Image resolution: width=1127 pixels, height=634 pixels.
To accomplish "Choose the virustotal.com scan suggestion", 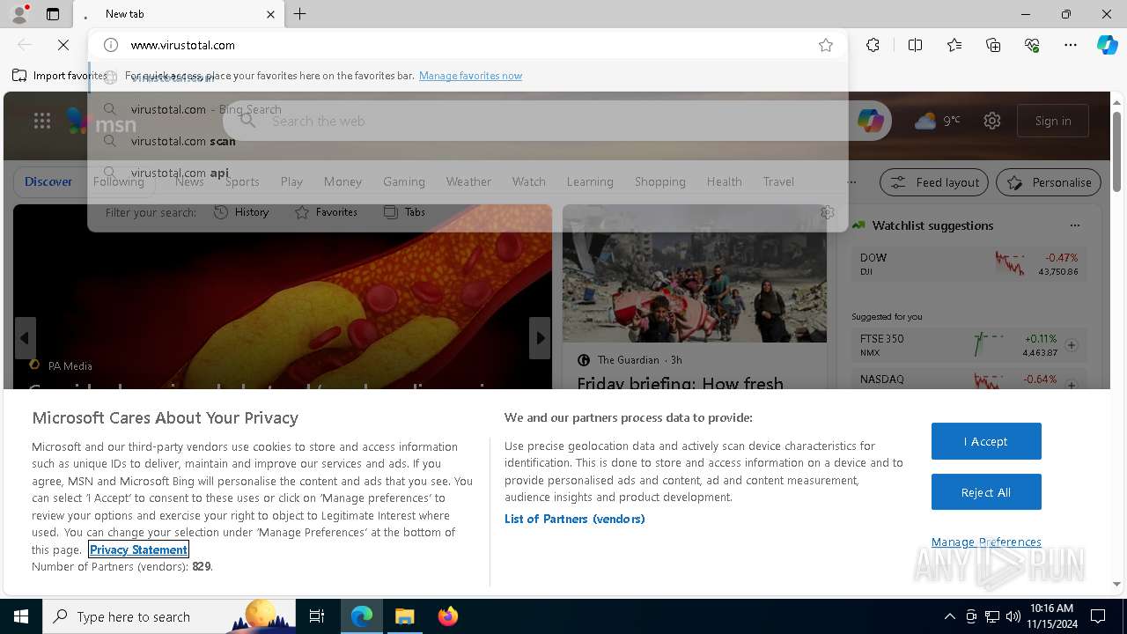I will tap(467, 141).
